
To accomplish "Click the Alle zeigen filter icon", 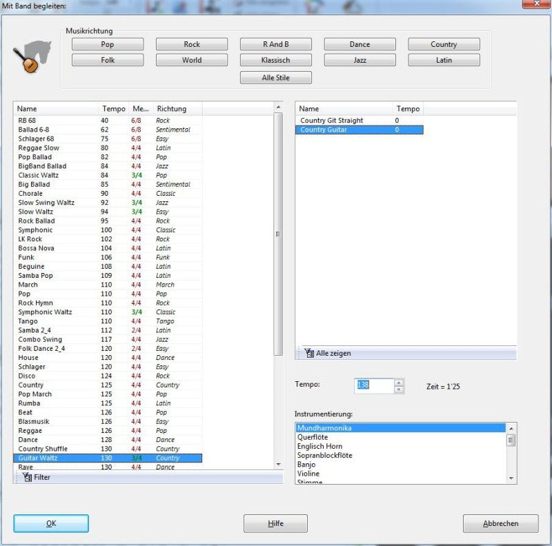I will point(309,353).
